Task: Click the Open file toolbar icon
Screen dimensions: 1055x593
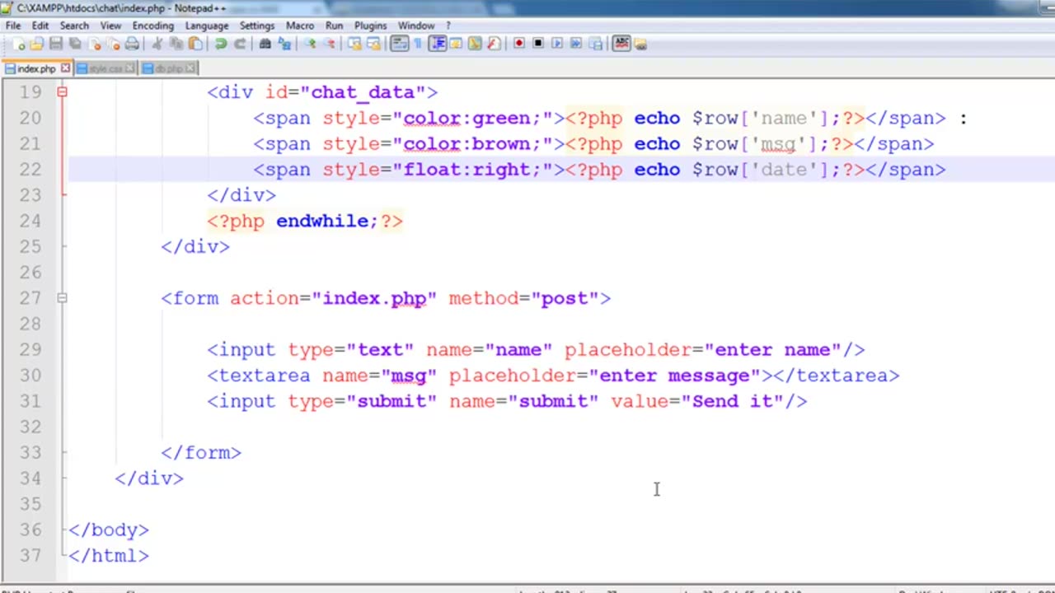Action: click(x=36, y=44)
